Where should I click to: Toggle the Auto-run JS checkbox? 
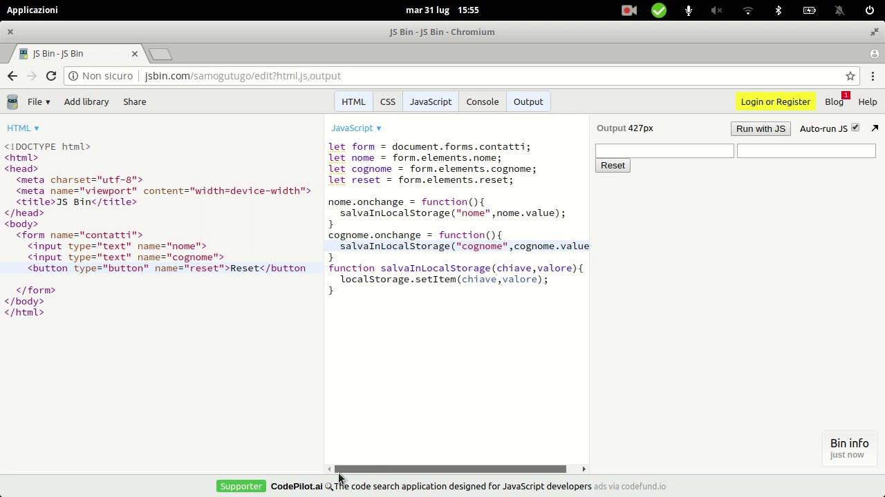point(855,128)
